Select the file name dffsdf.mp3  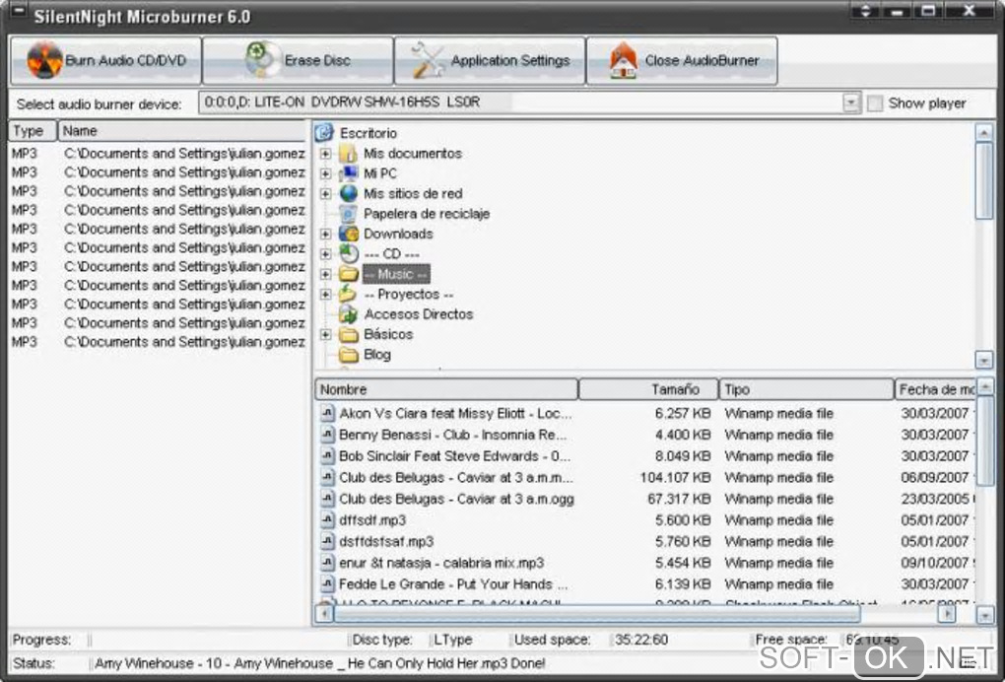(x=372, y=519)
